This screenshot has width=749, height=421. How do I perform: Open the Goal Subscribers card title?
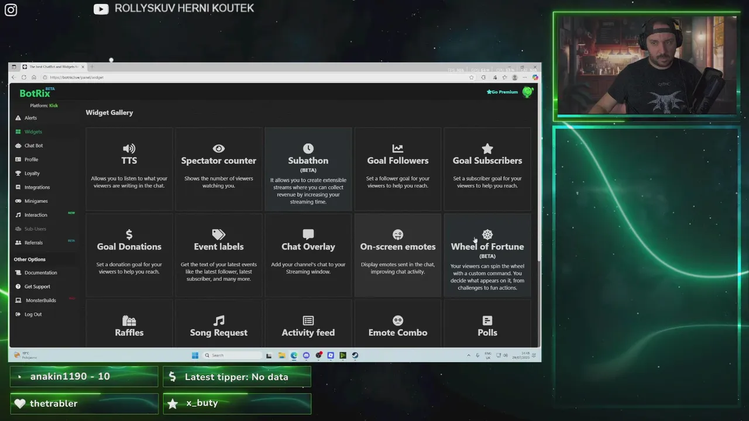(487, 161)
